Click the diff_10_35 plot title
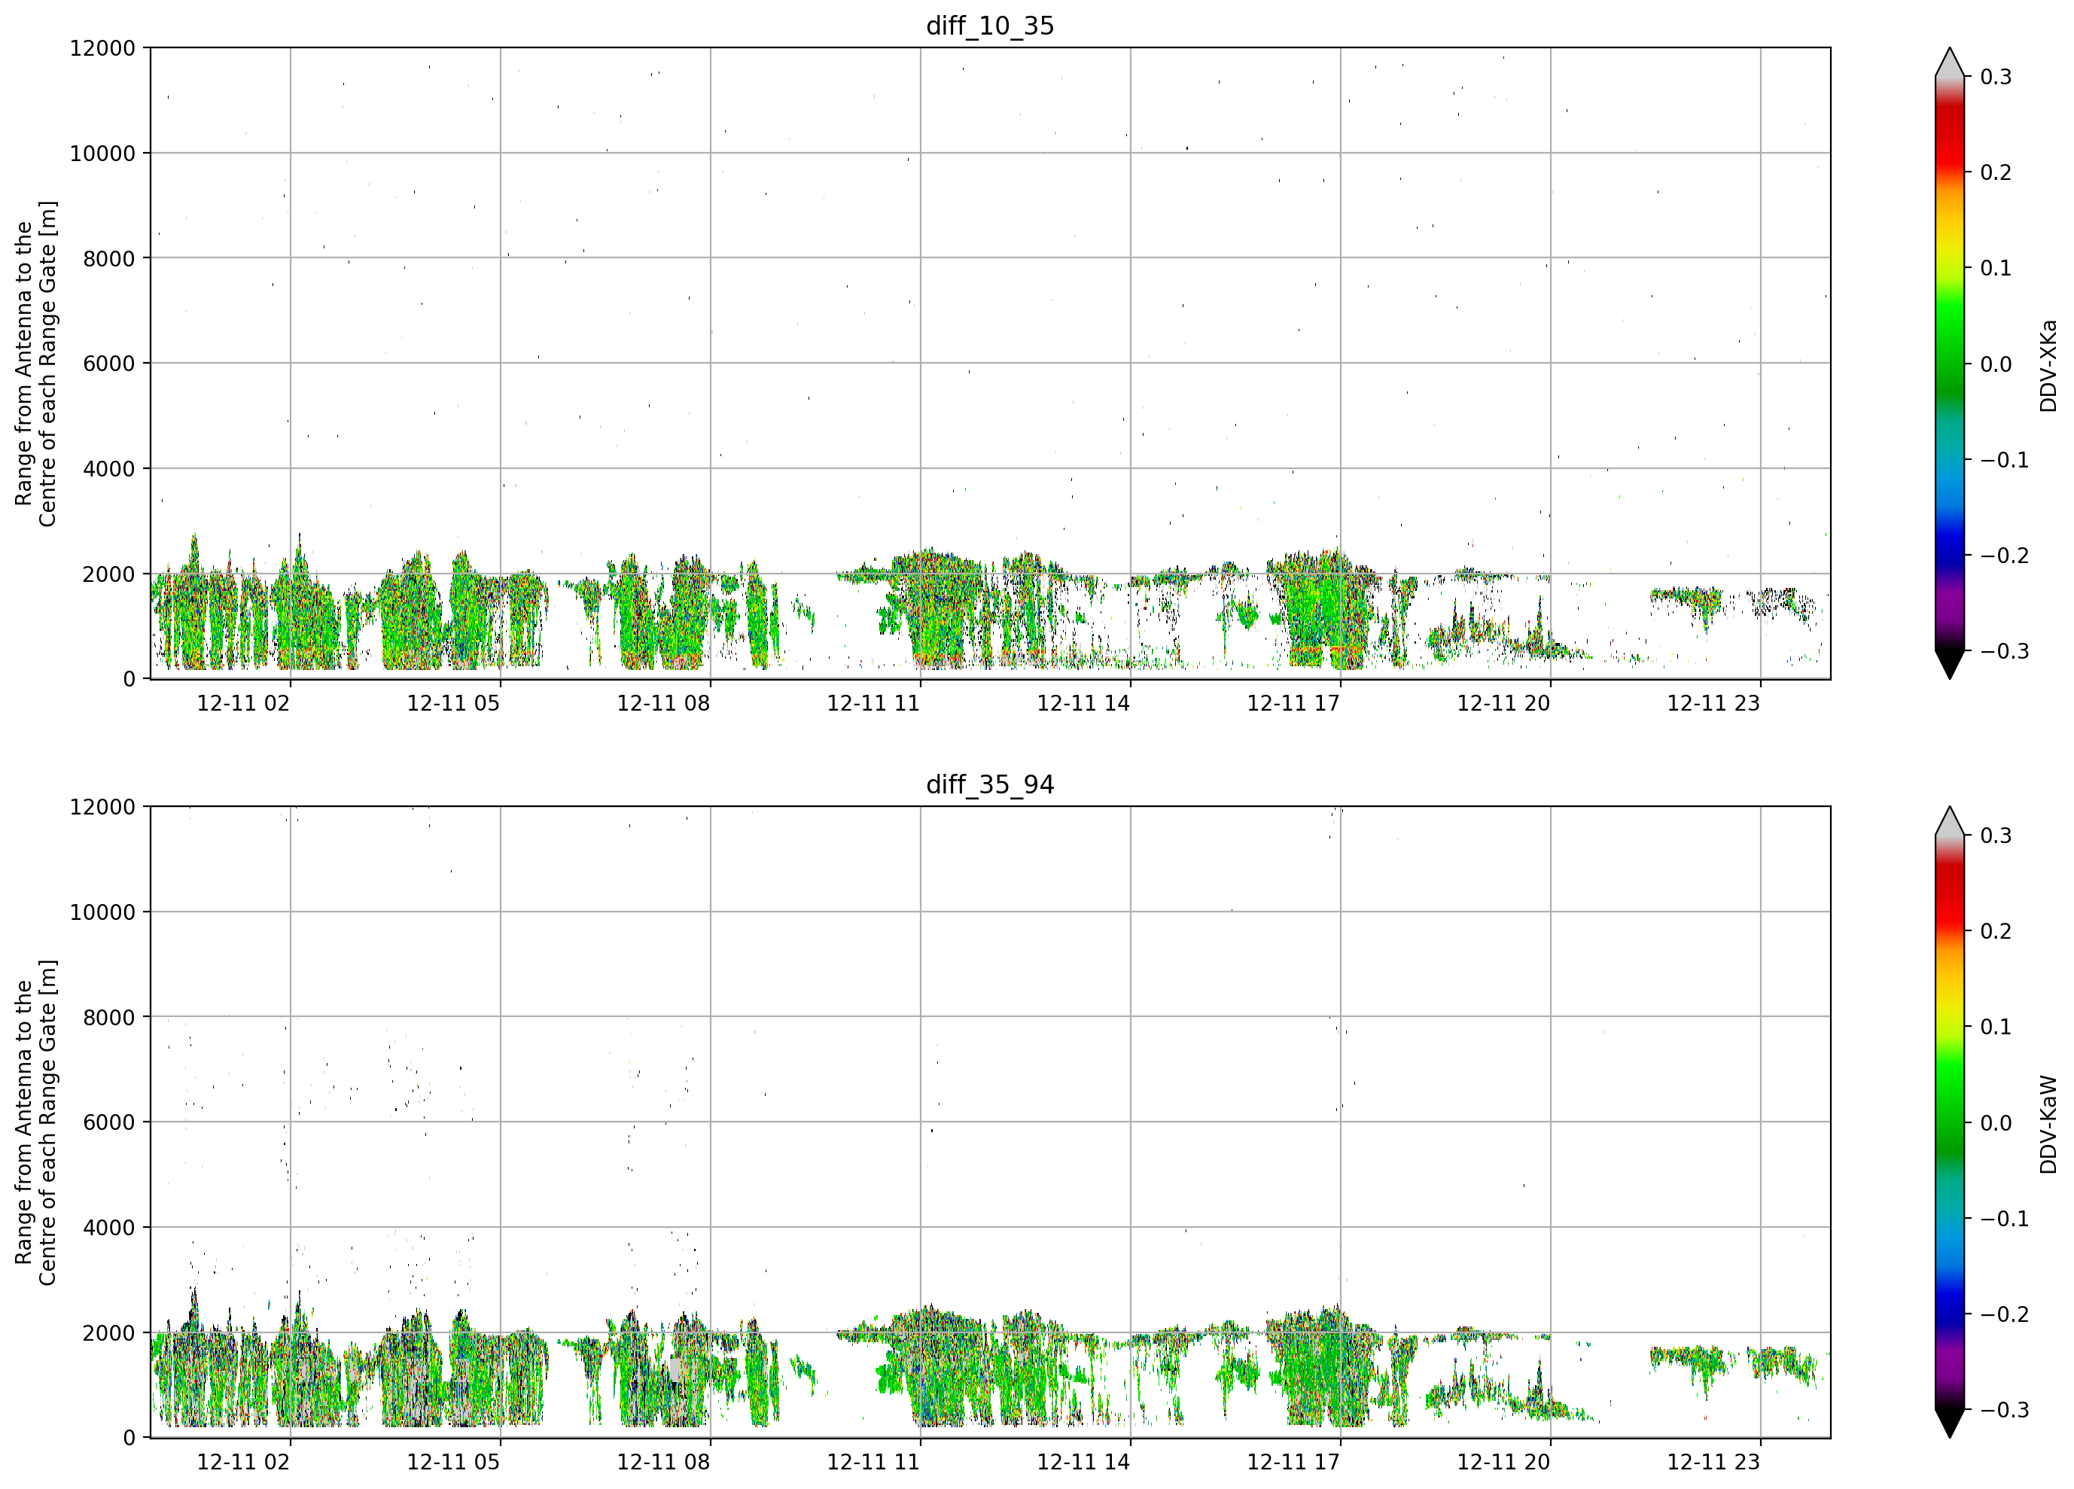This screenshot has width=2074, height=1489. 991,26
